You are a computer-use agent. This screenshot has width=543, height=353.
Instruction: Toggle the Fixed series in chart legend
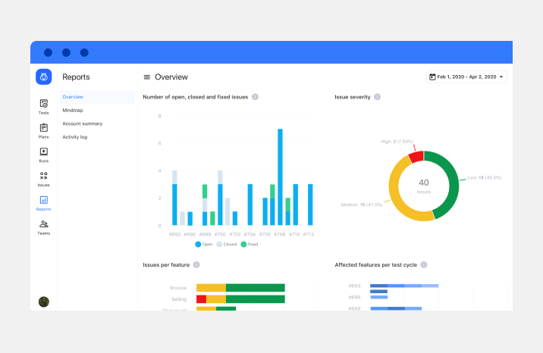248,245
